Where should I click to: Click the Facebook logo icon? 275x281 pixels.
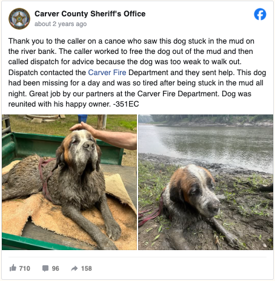(260, 14)
